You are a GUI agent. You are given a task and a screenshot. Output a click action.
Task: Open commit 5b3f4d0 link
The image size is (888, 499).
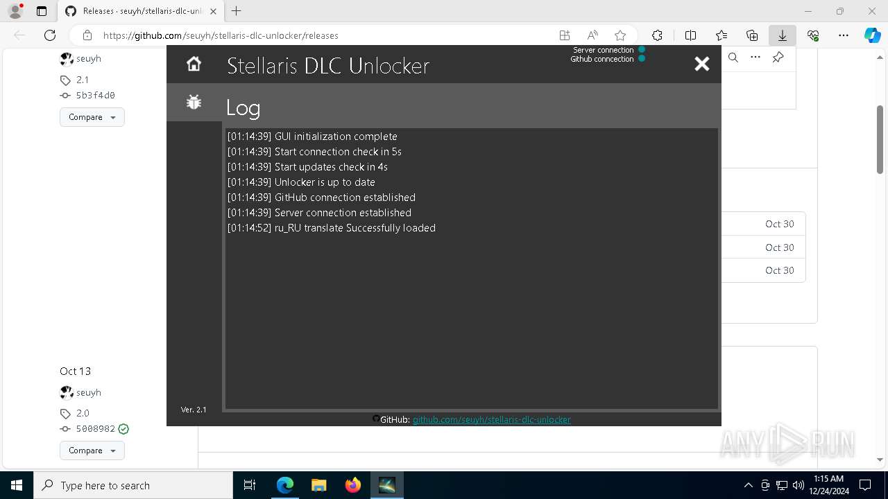(95, 96)
